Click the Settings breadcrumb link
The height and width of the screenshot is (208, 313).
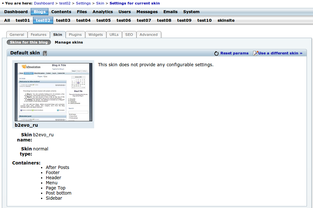pyautogui.click(x=83, y=3)
